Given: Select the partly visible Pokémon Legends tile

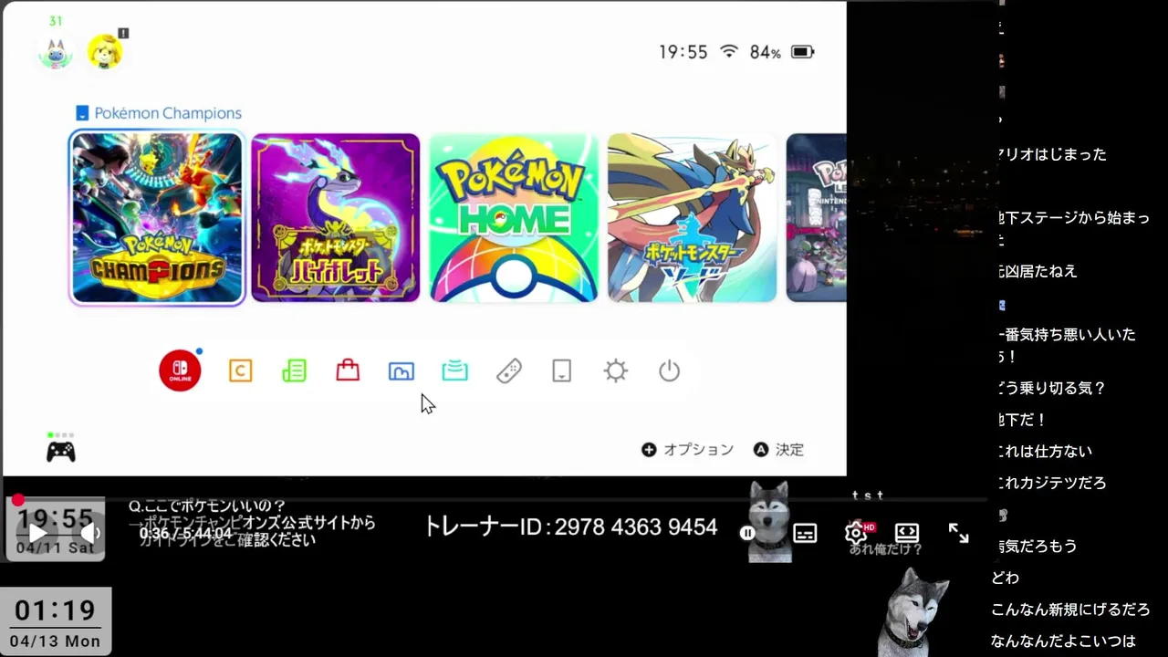Looking at the screenshot, I should point(817,217).
